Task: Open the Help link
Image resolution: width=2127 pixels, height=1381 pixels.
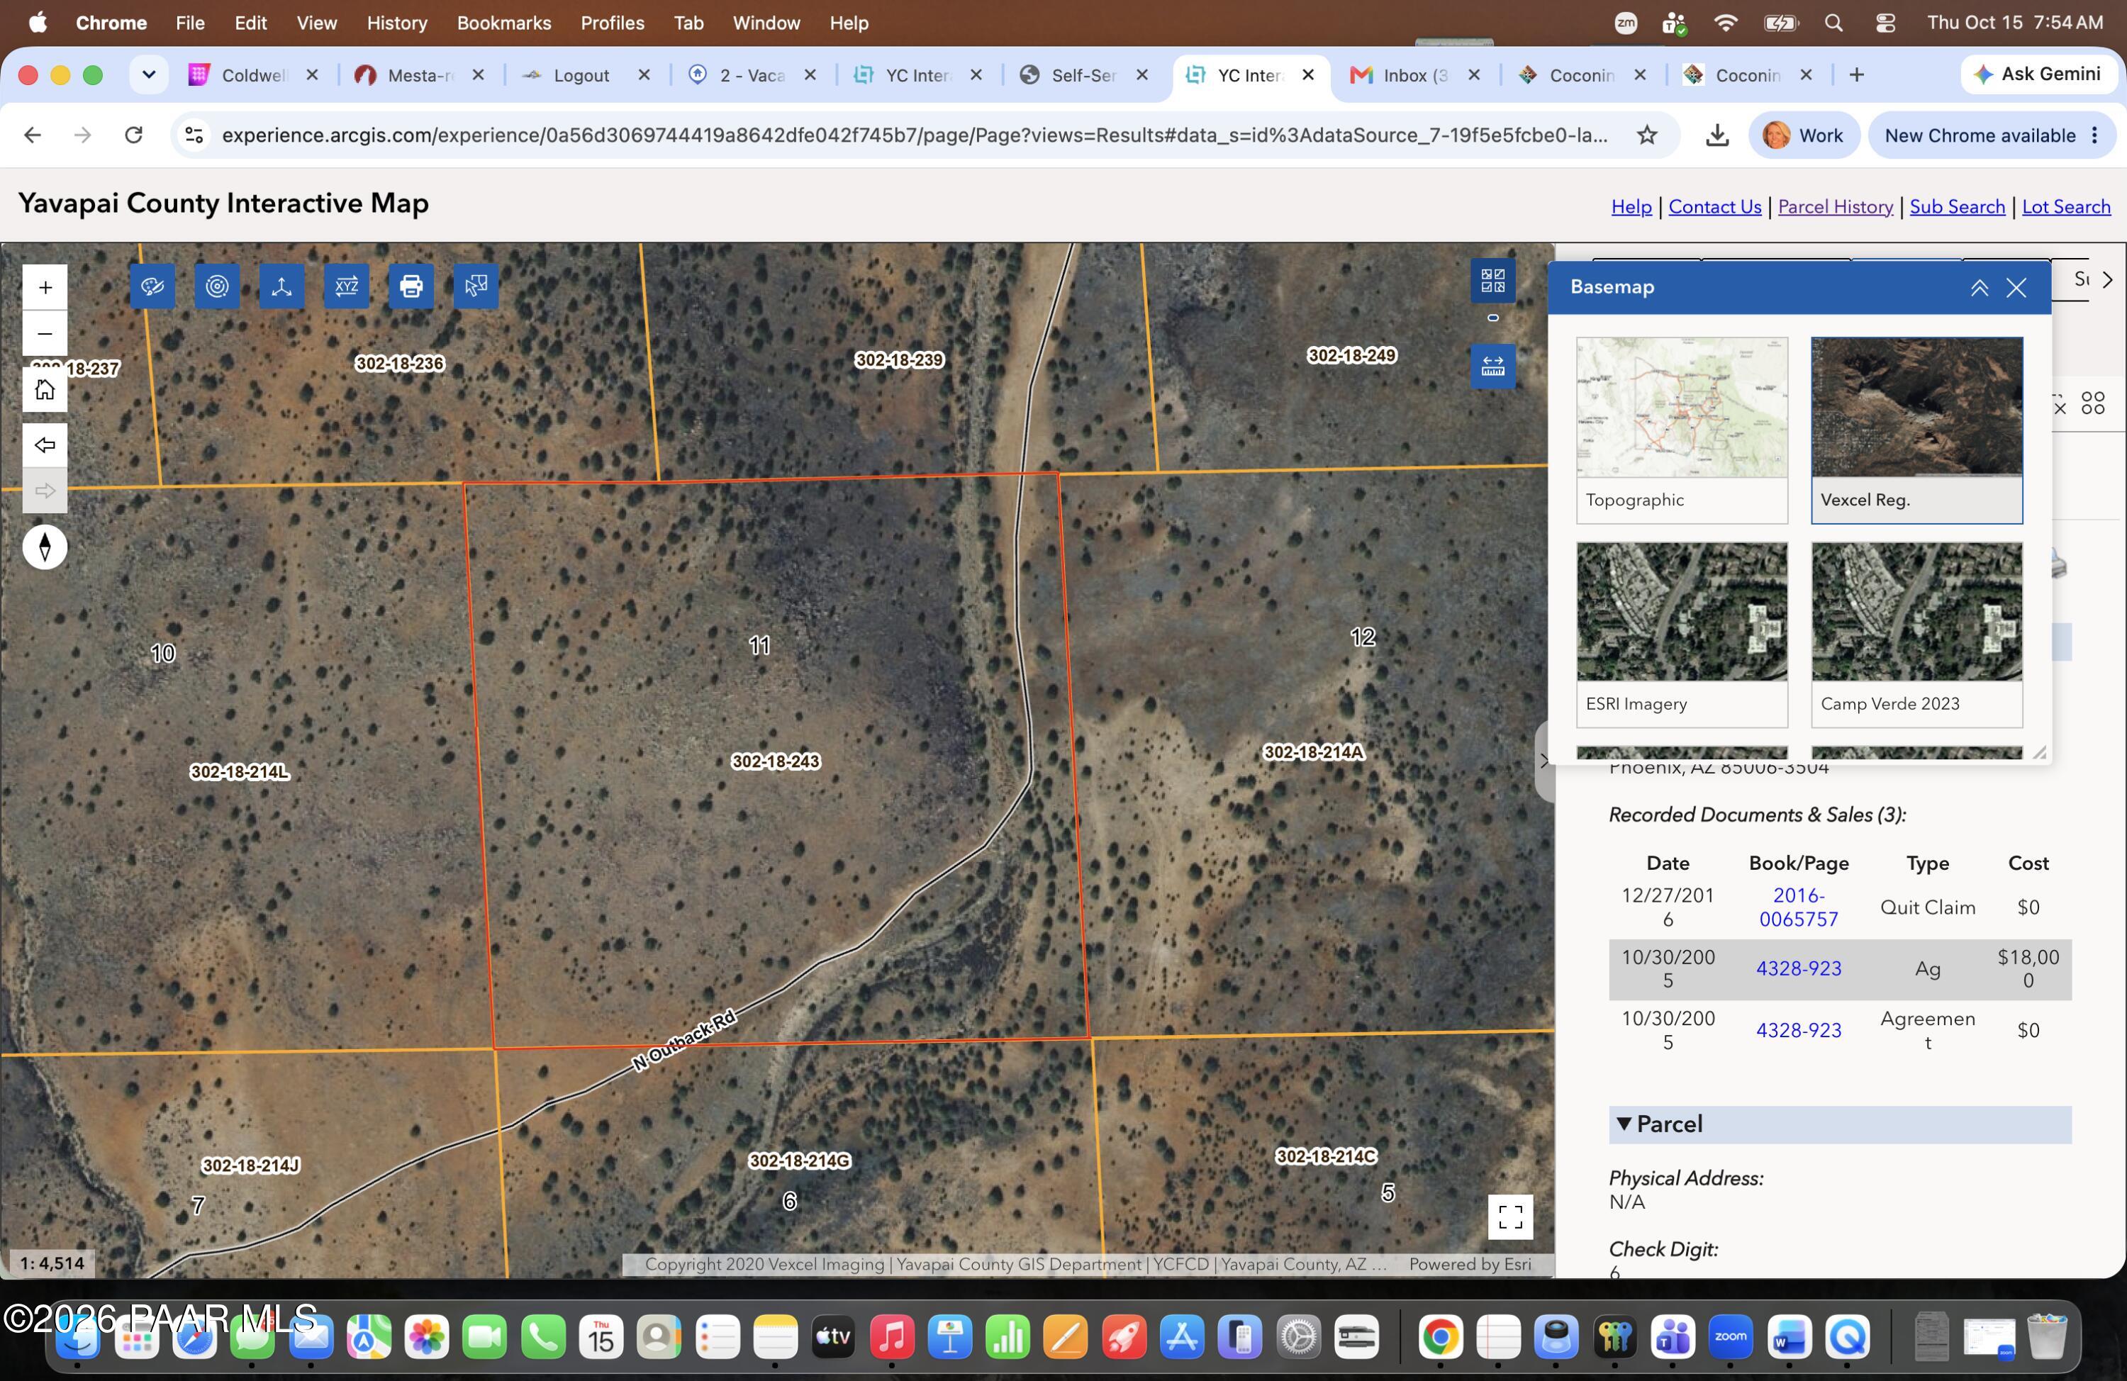Action: click(1631, 206)
